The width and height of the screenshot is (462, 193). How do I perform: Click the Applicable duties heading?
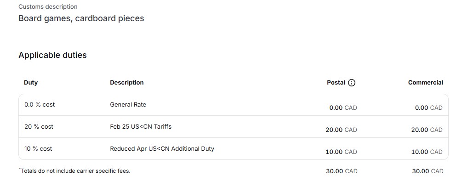tap(52, 55)
